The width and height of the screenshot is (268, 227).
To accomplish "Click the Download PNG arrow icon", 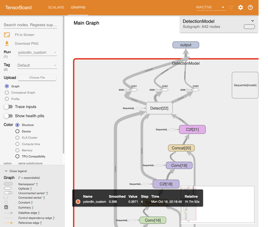I will point(7,43).
